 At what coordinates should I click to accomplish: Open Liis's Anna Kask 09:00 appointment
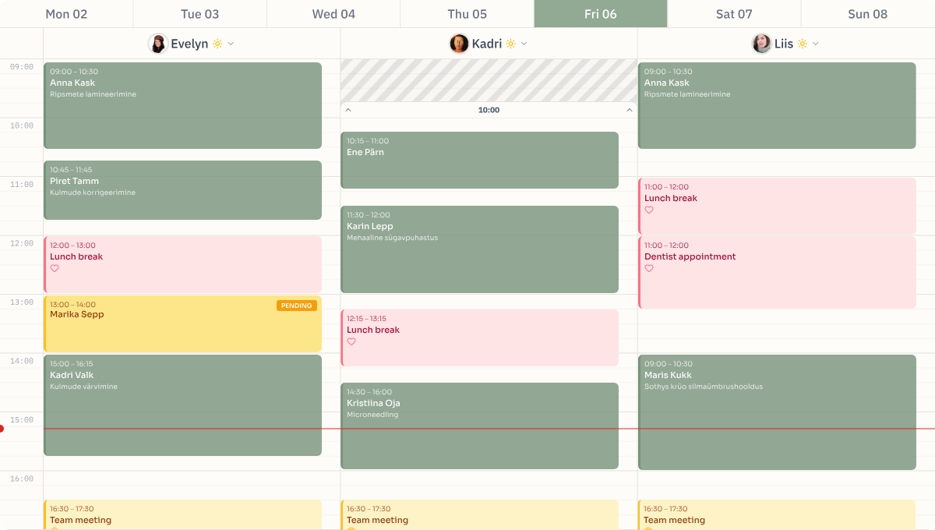coord(777,105)
